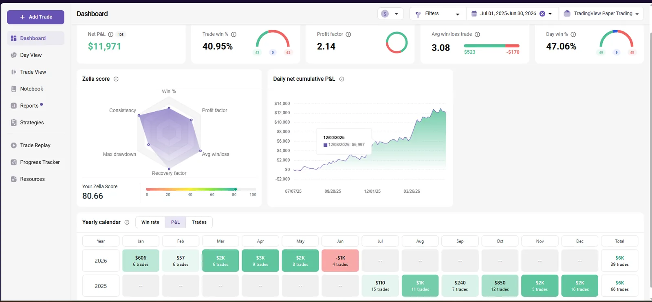Open the Reports sidebar icon
The image size is (652, 302).
click(13, 106)
